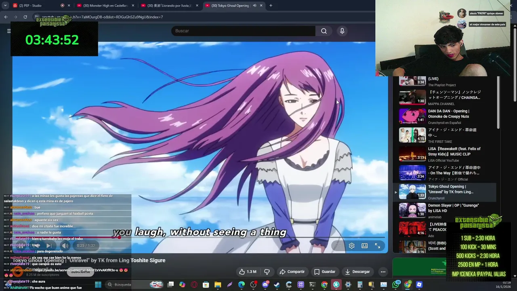Open Roblox icon on taskbar
Screen dimensions: 517x291
[419, 285]
